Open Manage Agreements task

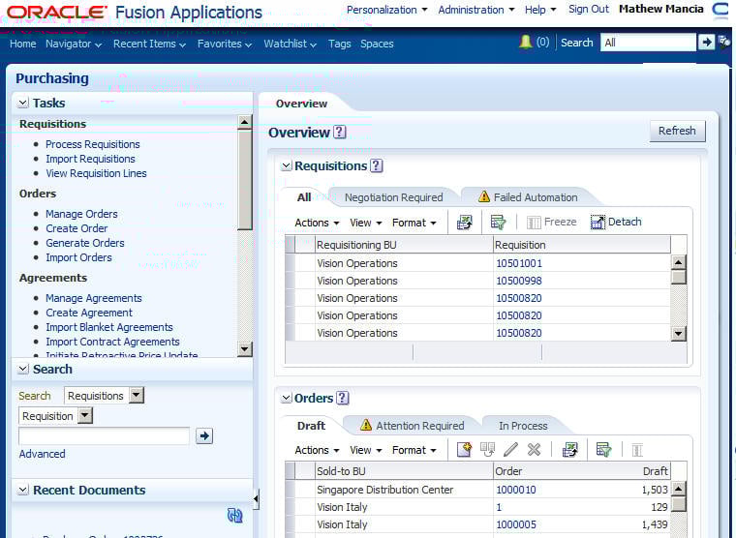pos(93,298)
